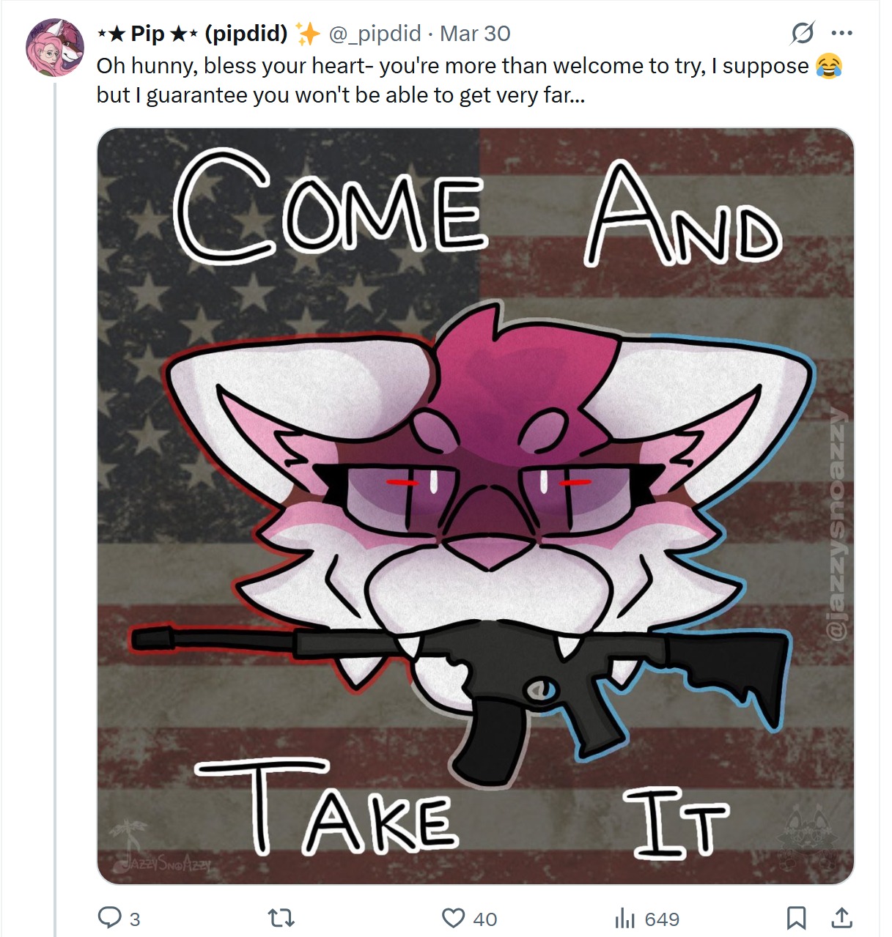Viewport: 892px width, 937px height.
Task: Bookmark this post
Action: pos(797,918)
